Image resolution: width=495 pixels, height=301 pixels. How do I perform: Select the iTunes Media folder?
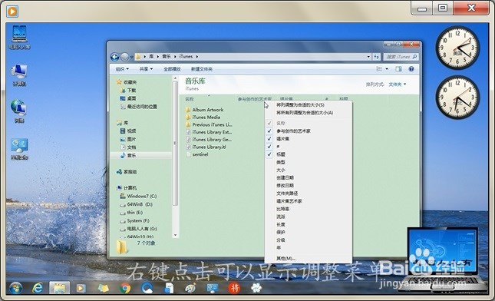coord(203,117)
